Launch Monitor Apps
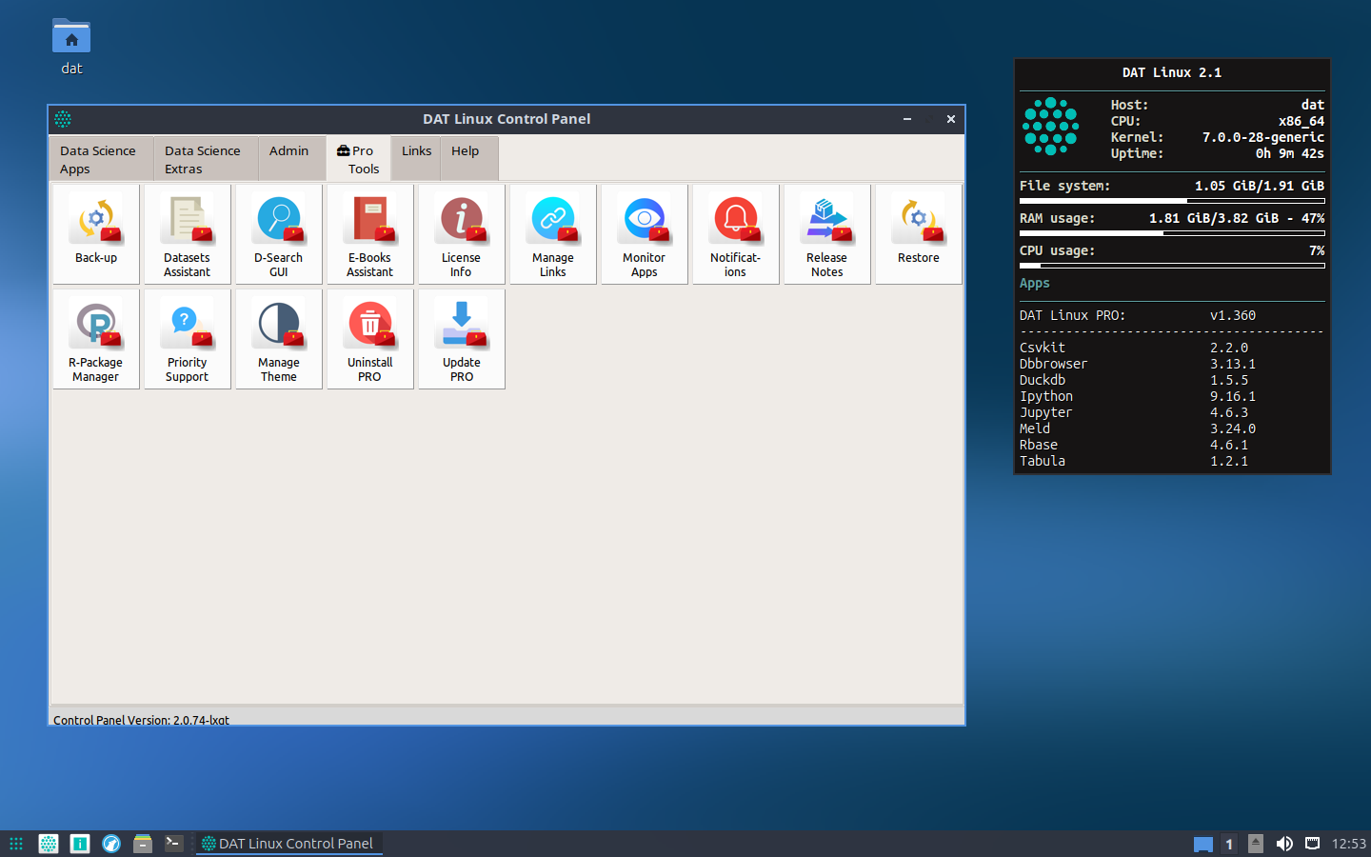 (645, 234)
